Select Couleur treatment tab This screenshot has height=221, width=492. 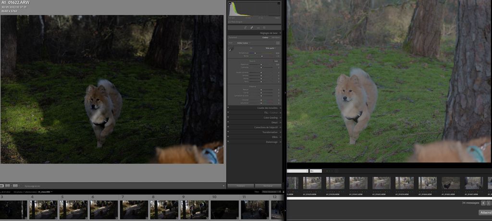click(x=265, y=37)
